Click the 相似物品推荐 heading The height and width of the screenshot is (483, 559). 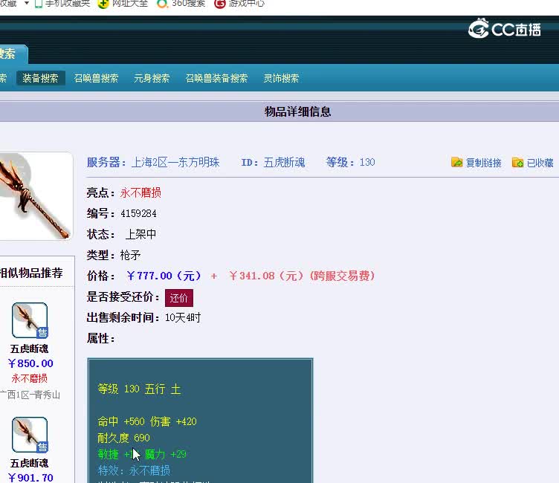(31, 273)
